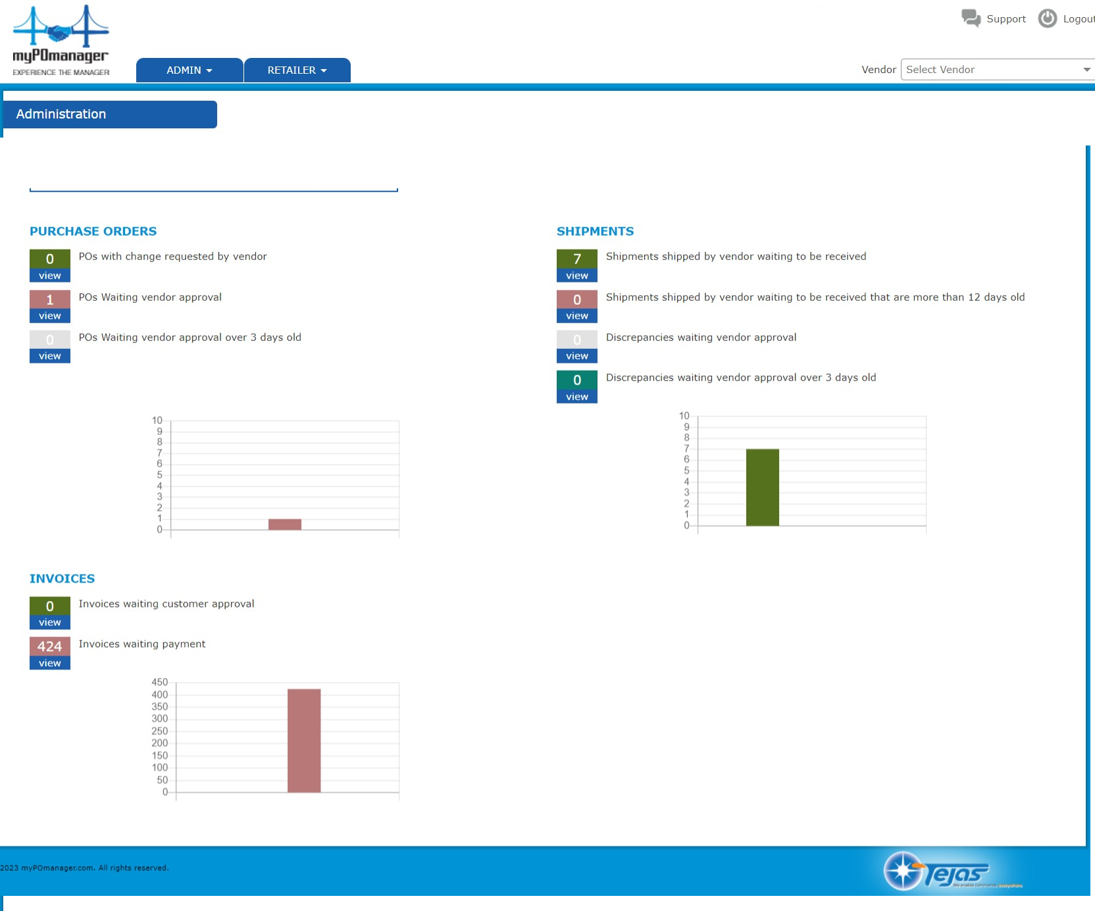Click the Logout link text
Image resolution: width=1095 pixels, height=911 pixels.
(x=1078, y=18)
